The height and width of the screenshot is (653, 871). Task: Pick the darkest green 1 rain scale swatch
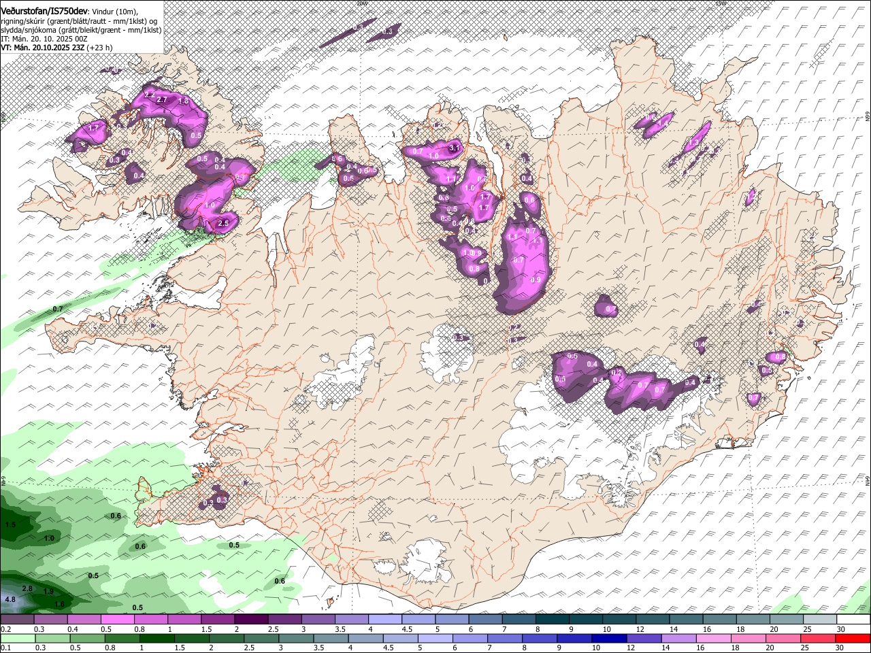157,639
